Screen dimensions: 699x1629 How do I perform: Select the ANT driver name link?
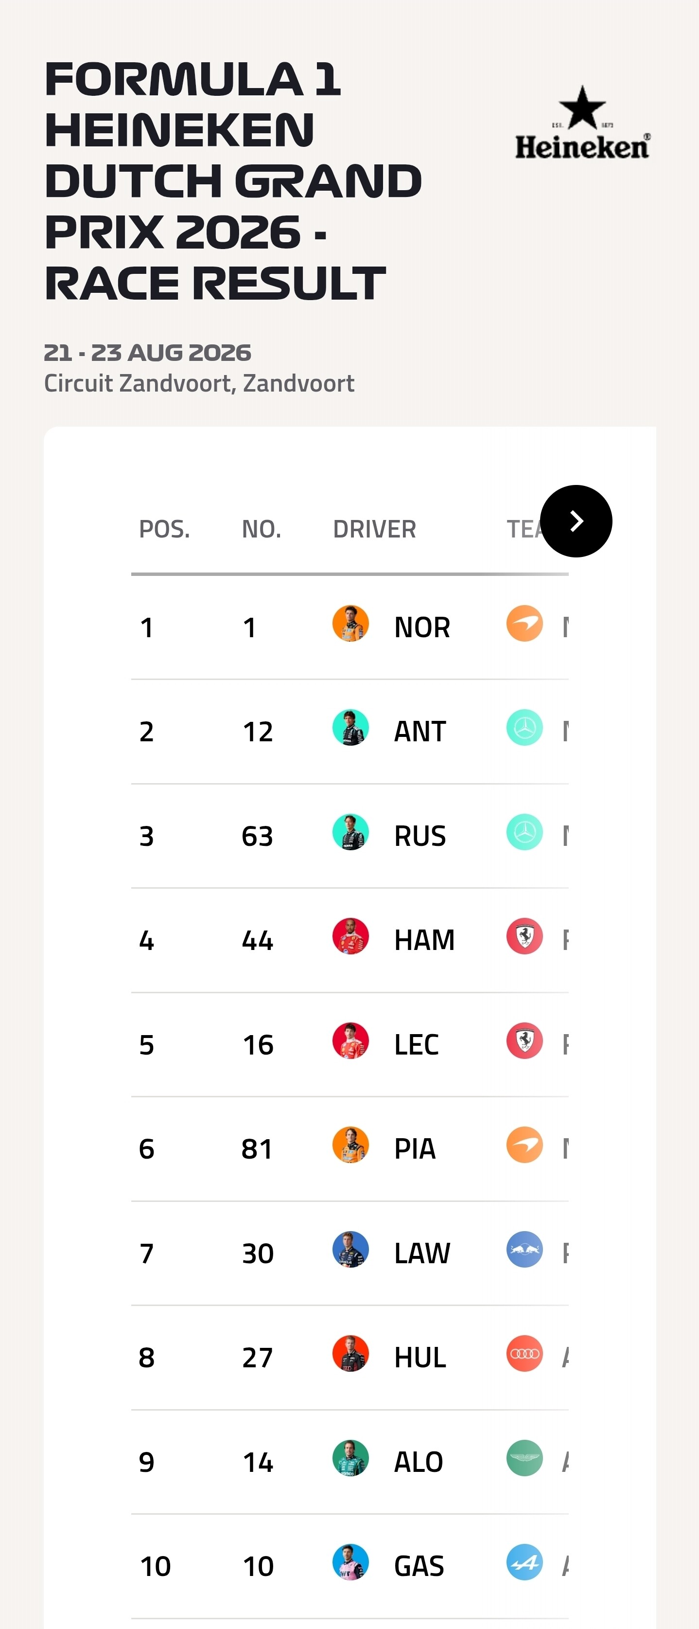(x=420, y=732)
